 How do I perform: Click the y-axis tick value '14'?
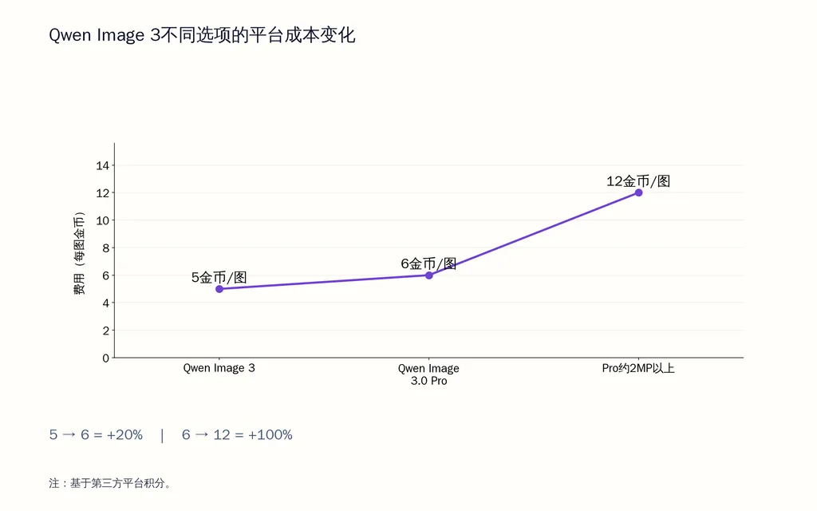point(103,166)
